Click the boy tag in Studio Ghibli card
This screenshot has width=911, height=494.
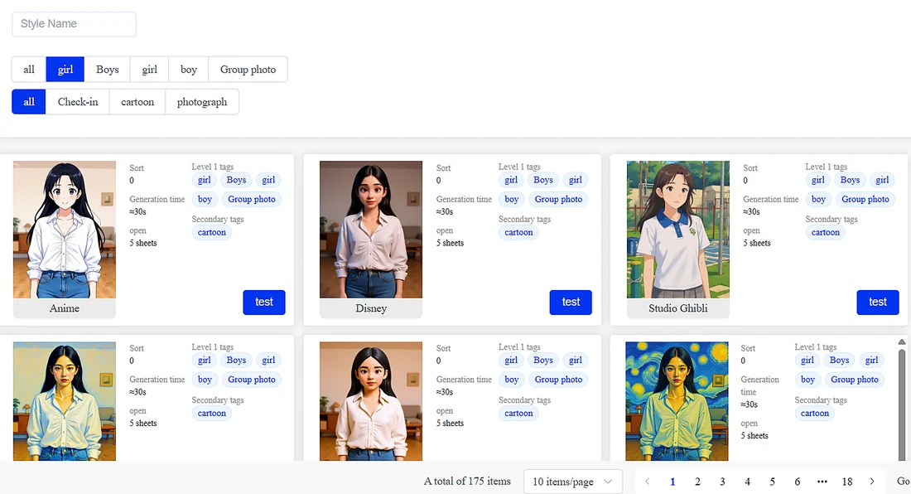[x=818, y=200]
